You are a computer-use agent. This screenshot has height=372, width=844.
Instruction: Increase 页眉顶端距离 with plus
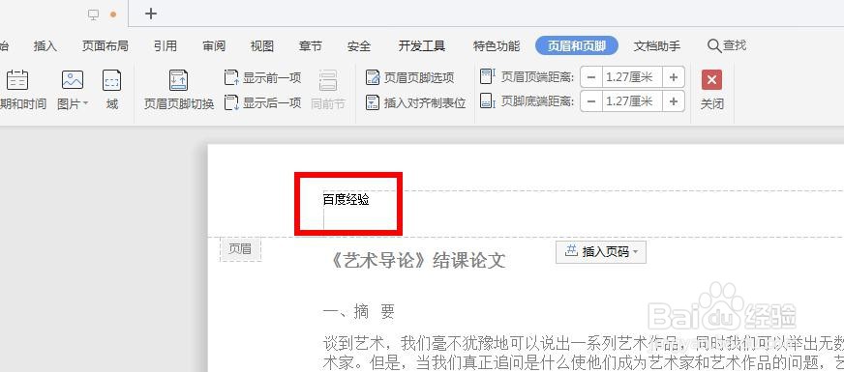(x=674, y=77)
